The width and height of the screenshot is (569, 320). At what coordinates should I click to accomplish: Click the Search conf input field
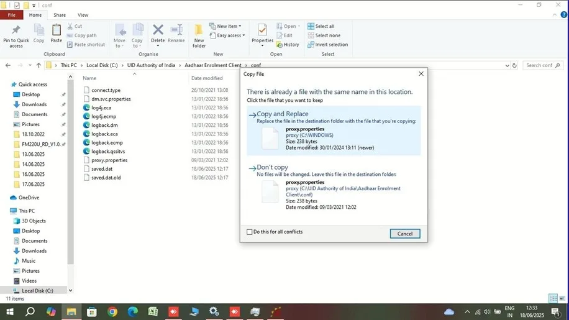pos(542,65)
